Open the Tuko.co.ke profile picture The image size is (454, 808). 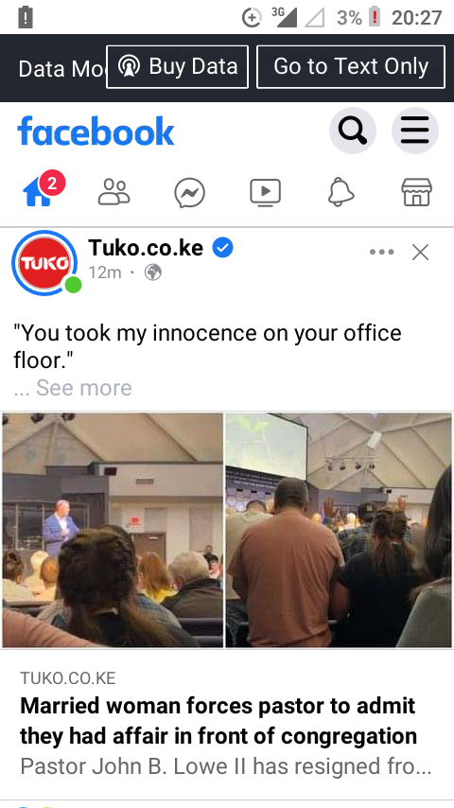[x=44, y=263]
